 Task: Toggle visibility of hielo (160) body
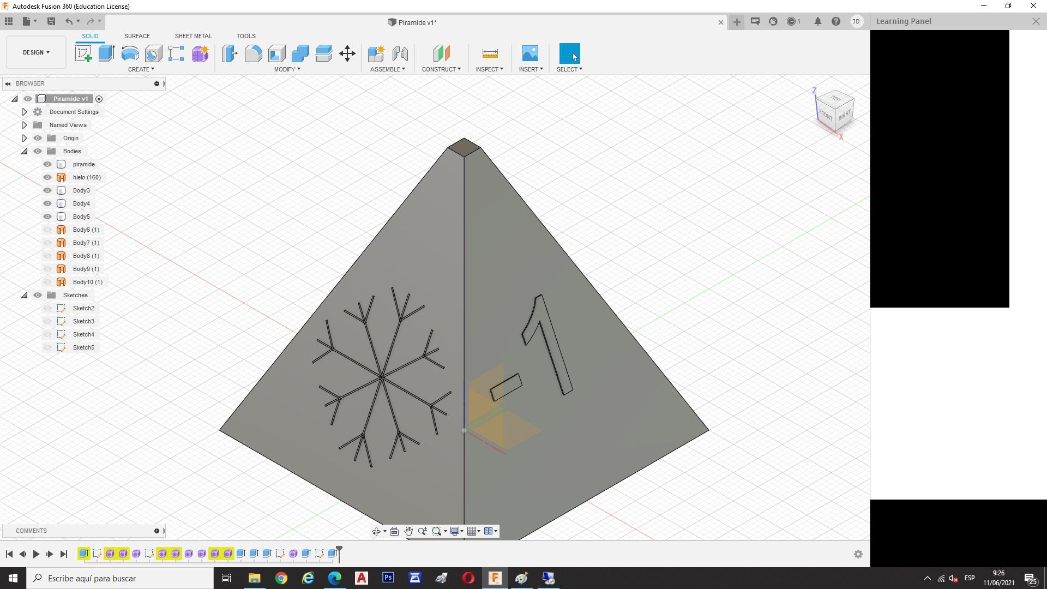tap(47, 177)
